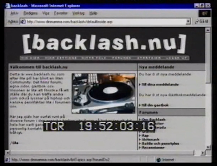Click the 'Forumen' panel heading
217x166 pixels.
point(148,112)
